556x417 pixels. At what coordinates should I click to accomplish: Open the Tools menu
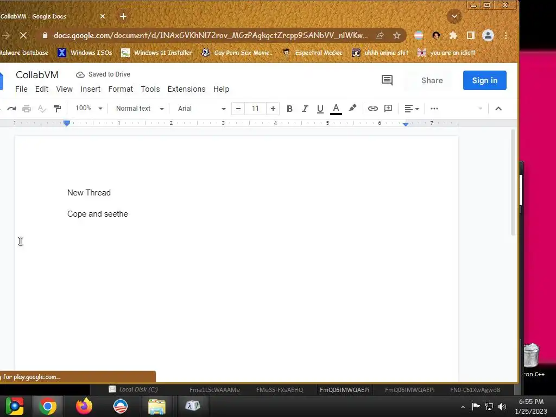(150, 89)
